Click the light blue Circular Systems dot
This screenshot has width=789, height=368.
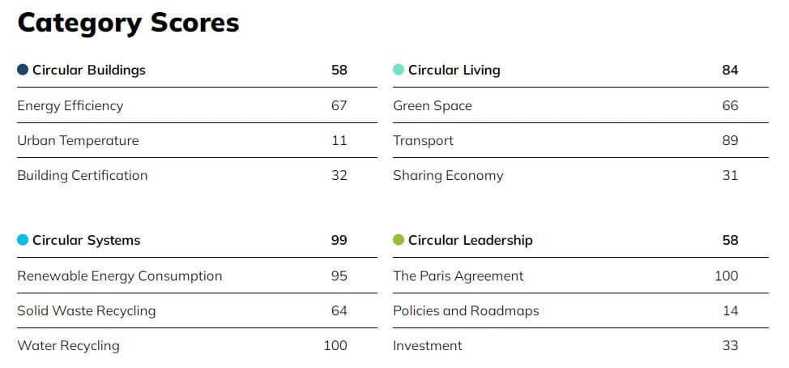23,240
